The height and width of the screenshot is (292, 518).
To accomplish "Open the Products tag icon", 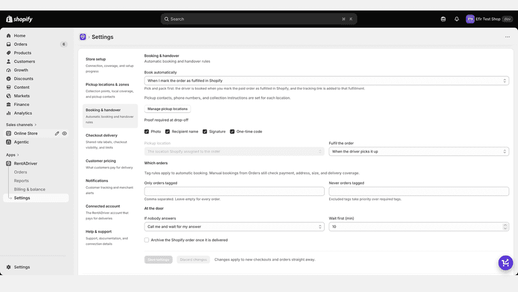I will click(9, 53).
